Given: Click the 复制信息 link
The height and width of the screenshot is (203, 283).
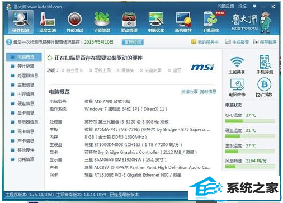Looking at the screenshot, I should (208, 92).
